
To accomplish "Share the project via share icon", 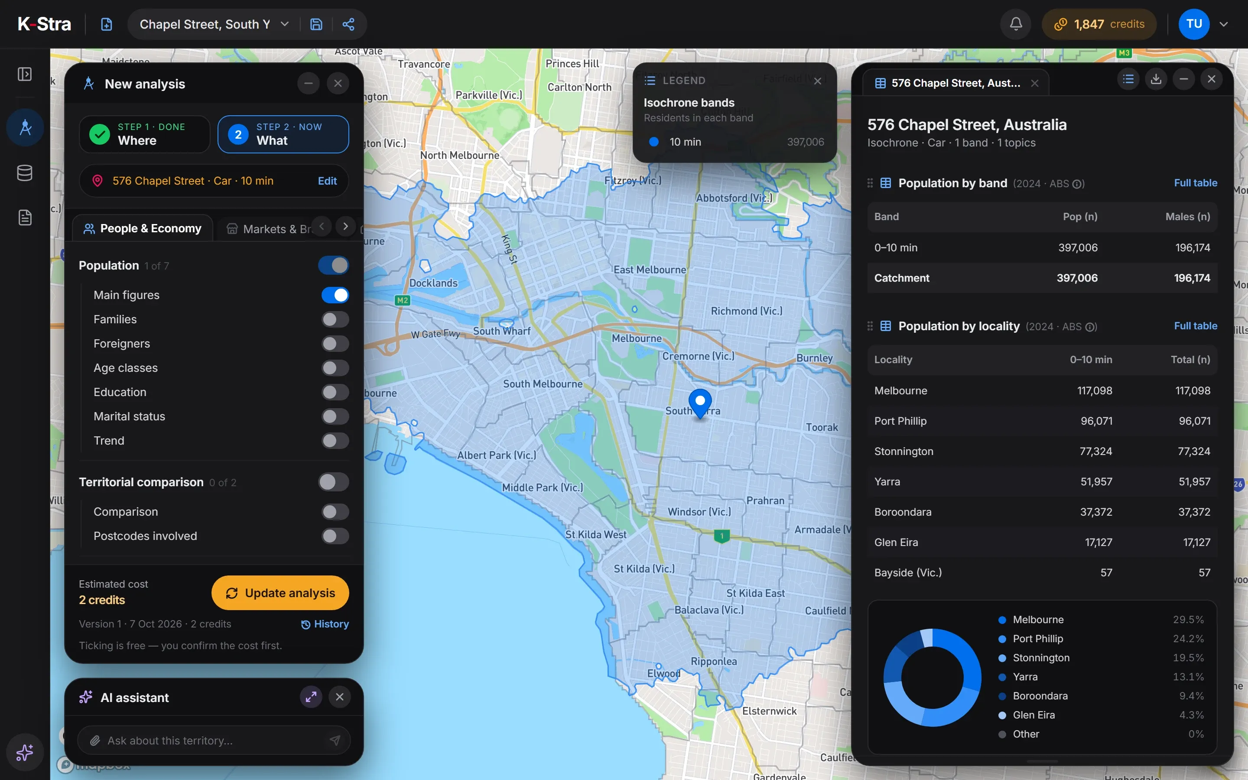I will [348, 24].
